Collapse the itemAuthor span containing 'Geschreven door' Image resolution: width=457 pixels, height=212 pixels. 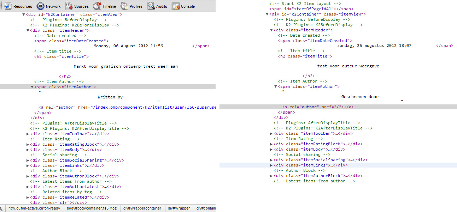pyautogui.click(x=276, y=86)
